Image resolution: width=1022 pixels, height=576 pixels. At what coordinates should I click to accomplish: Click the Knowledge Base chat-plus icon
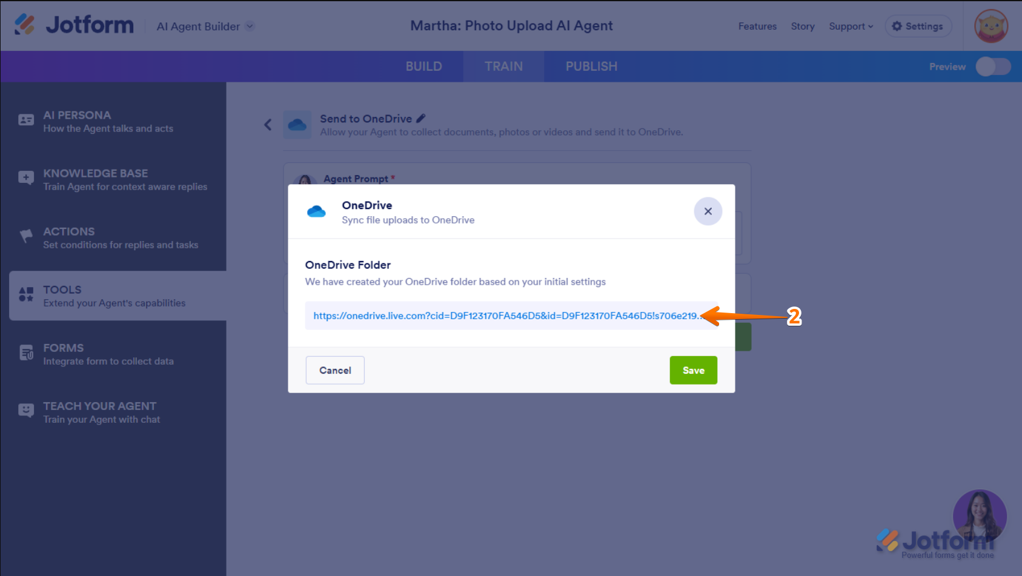tap(26, 178)
